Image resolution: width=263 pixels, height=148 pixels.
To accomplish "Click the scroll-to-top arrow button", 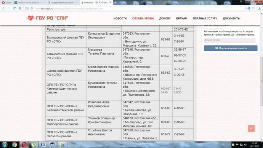I will click(251, 129).
